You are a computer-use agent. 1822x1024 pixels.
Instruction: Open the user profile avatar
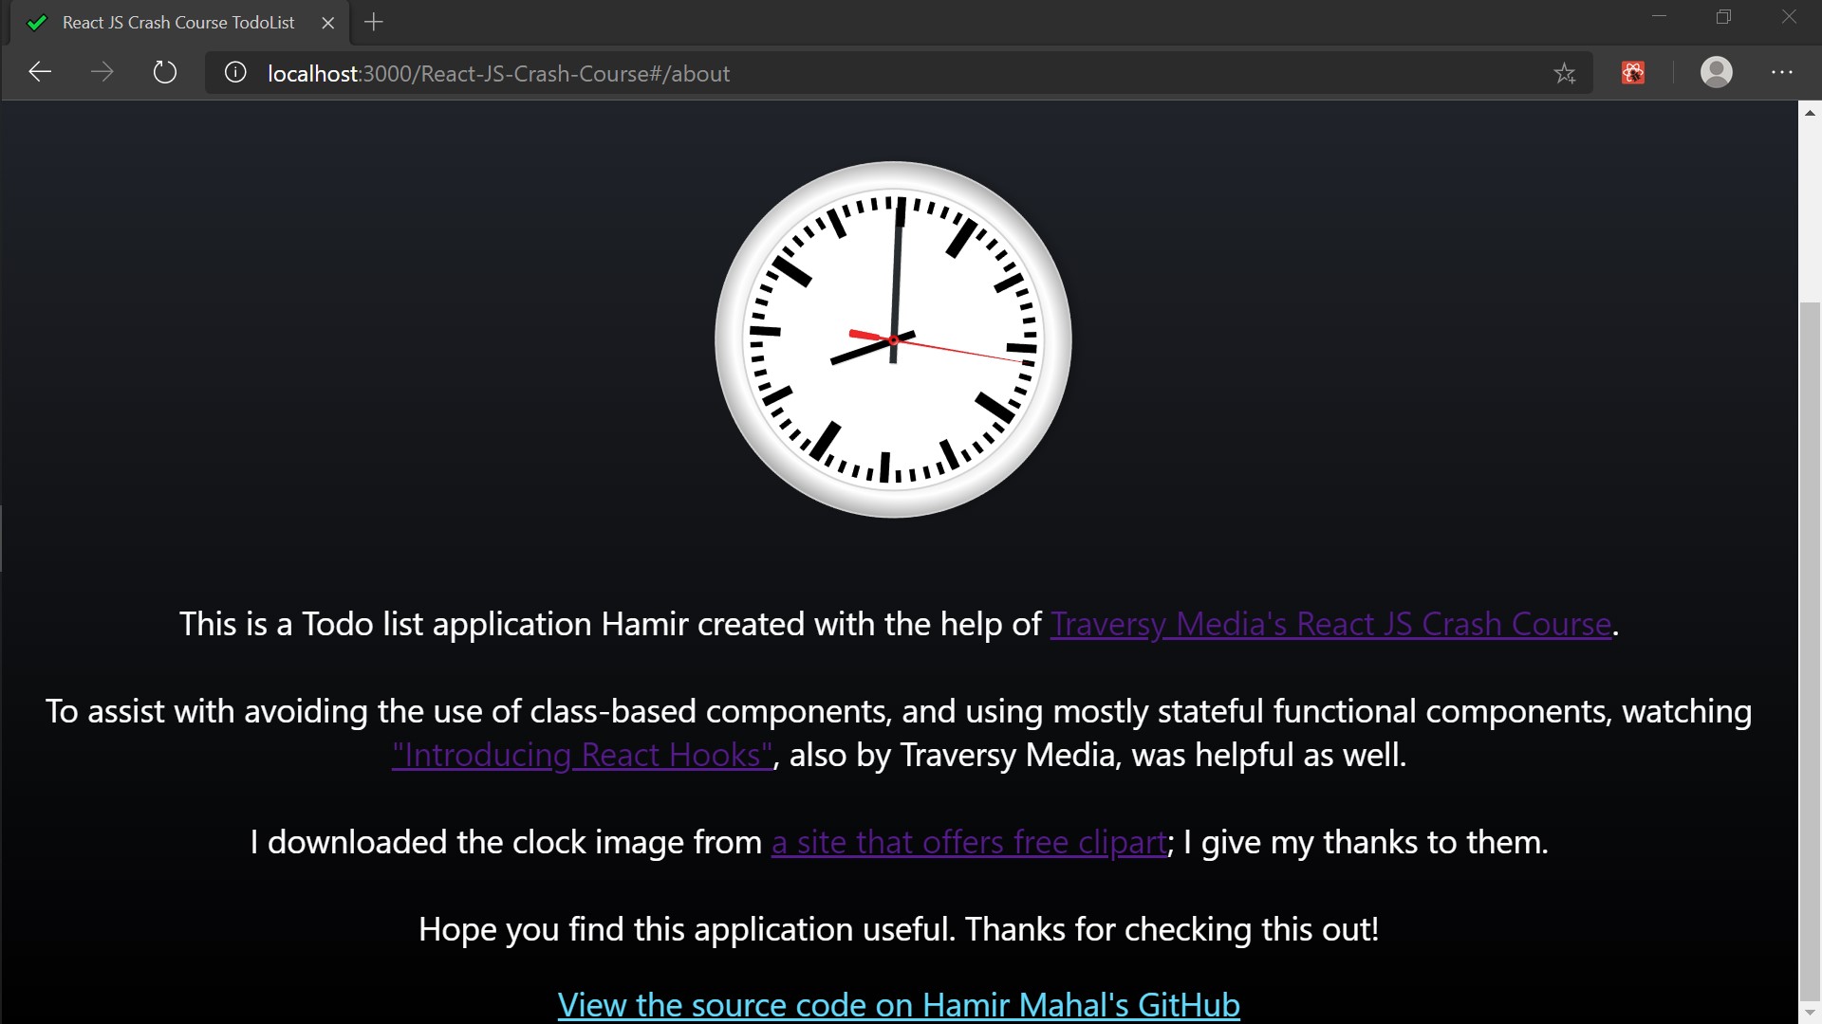pyautogui.click(x=1716, y=72)
